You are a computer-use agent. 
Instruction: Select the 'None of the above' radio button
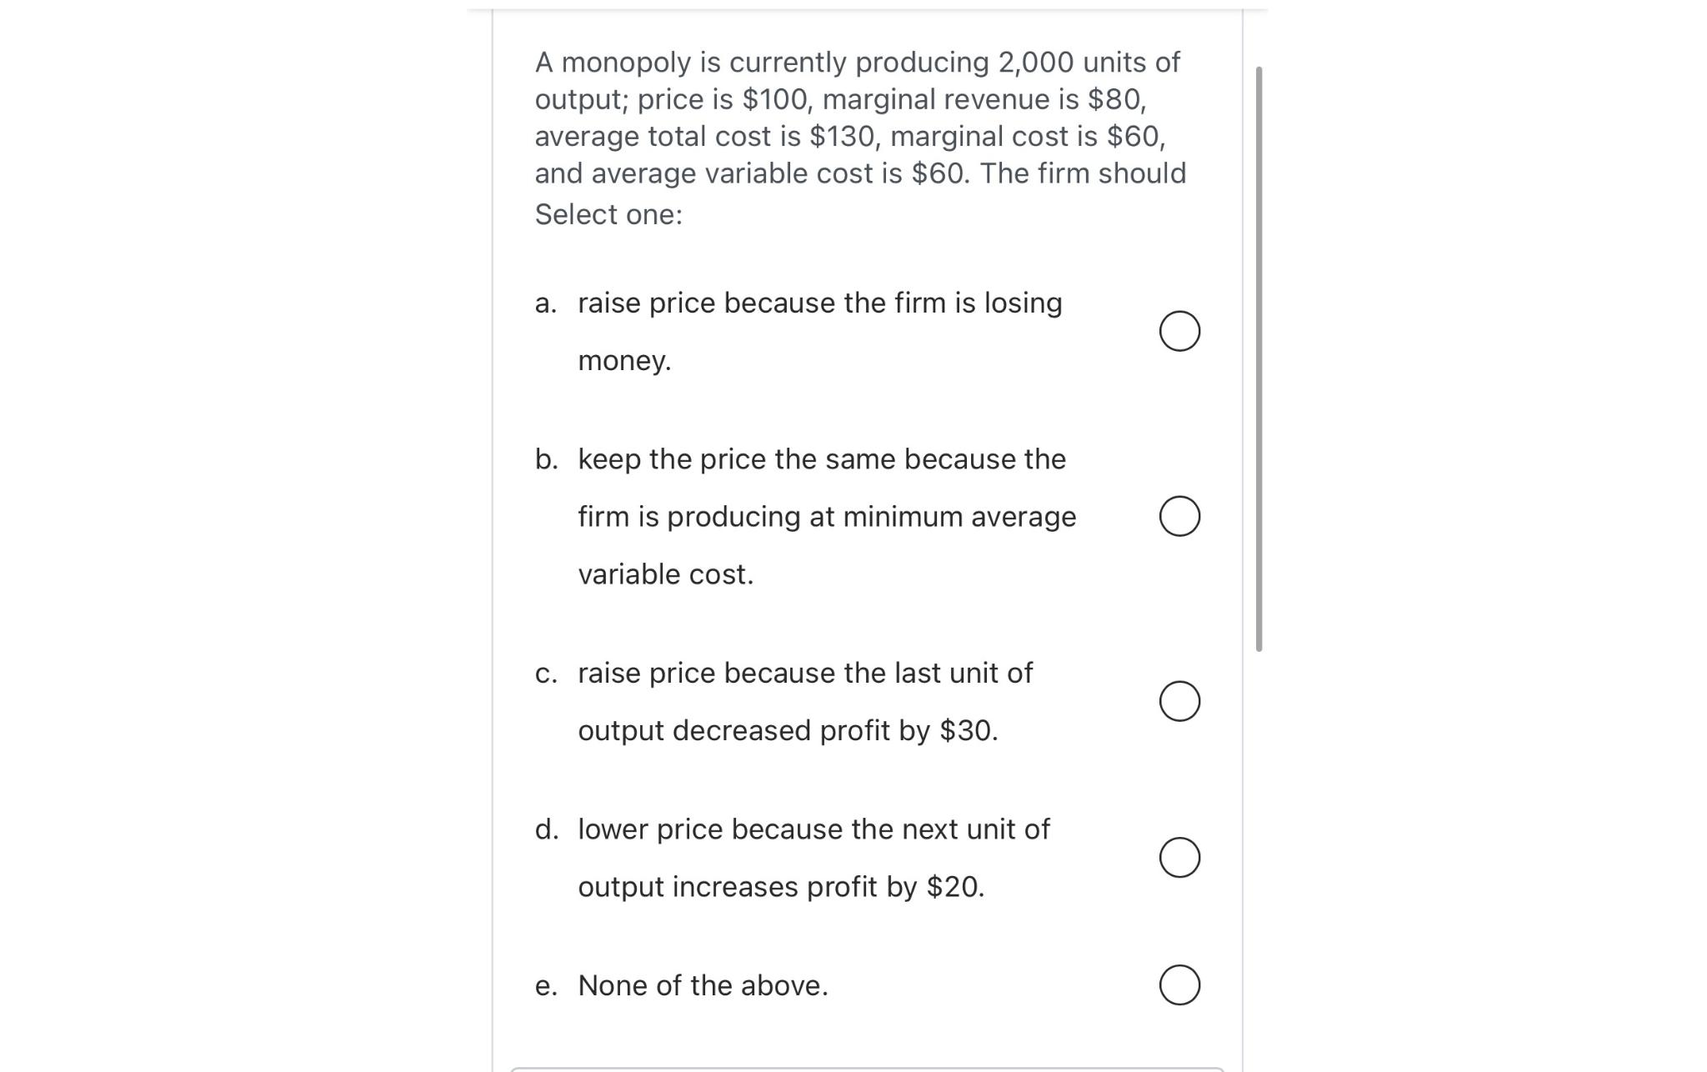click(x=1179, y=985)
